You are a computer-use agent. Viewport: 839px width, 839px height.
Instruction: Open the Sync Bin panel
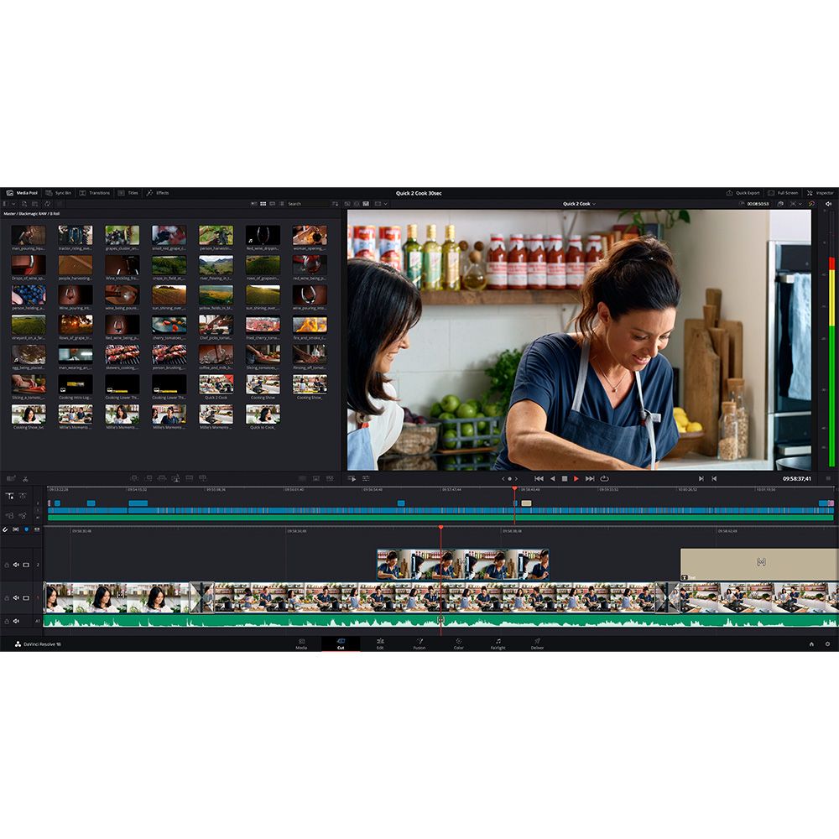tap(58, 193)
